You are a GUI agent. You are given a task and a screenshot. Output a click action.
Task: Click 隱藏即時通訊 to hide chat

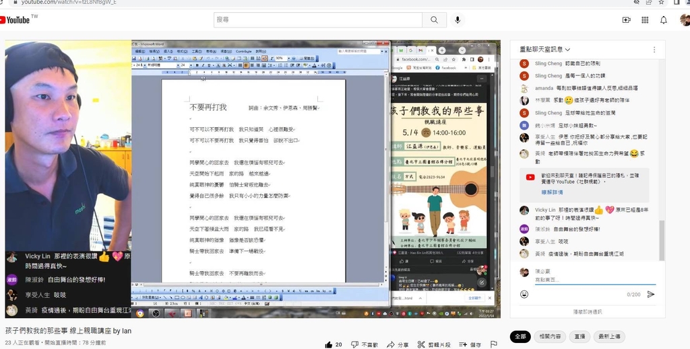[588, 312]
